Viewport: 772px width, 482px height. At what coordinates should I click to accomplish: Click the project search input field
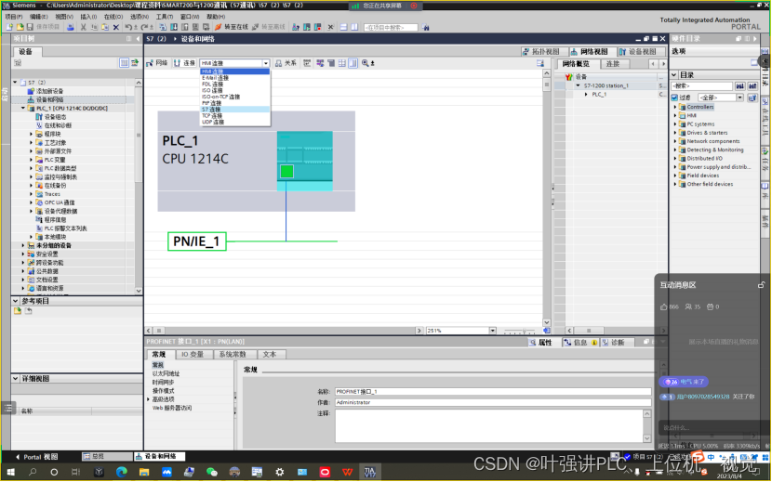point(391,28)
